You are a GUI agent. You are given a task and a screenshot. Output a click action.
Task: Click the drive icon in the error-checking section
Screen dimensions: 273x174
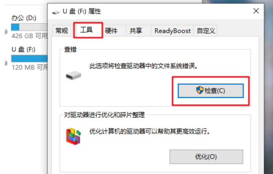pyautogui.click(x=73, y=75)
